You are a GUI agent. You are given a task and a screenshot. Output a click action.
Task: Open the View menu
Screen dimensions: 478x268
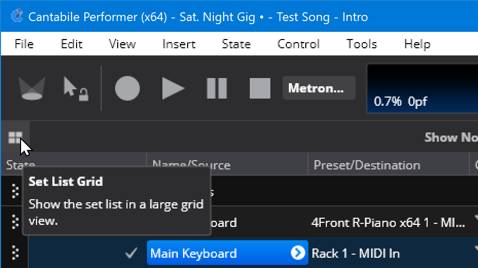click(x=122, y=44)
